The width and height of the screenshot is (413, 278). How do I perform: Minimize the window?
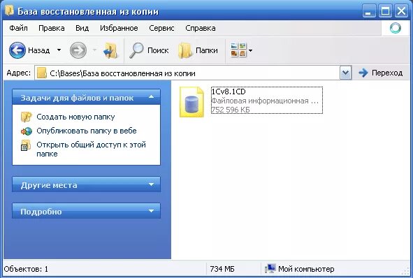(x=369, y=11)
